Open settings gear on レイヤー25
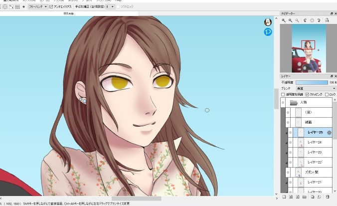 [x=329, y=133]
